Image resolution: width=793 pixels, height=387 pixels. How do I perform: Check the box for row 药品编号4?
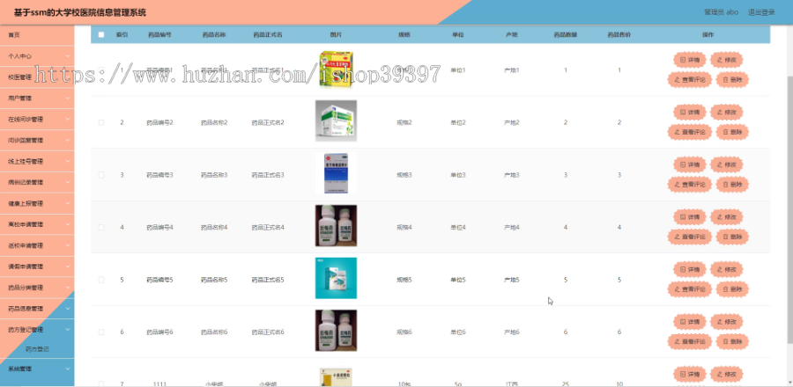[x=101, y=228]
